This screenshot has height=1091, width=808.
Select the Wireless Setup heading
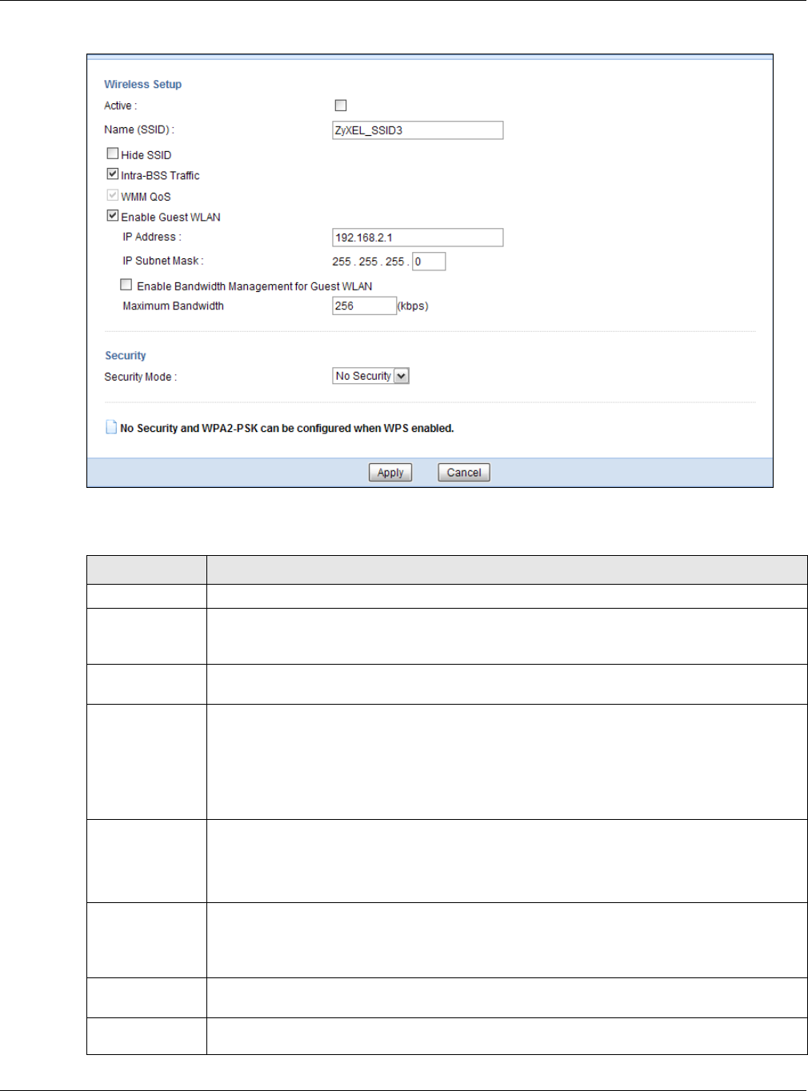pos(143,84)
